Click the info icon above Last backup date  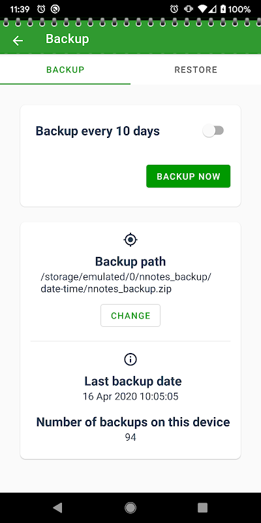[x=130, y=359]
